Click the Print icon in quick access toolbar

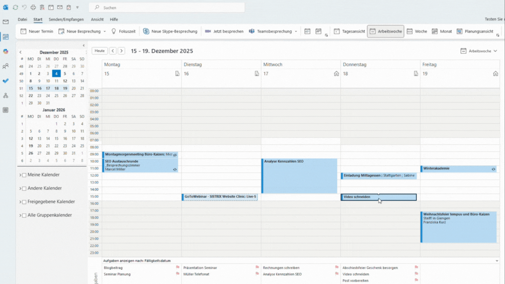(x=33, y=7)
